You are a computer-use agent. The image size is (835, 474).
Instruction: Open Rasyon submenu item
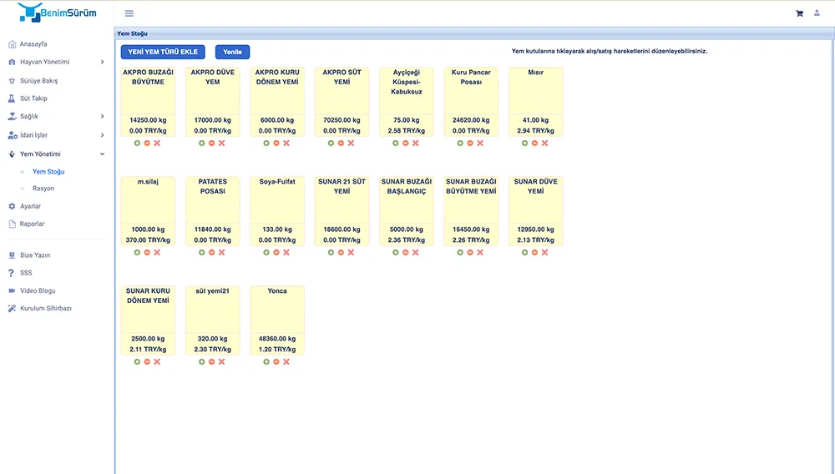tap(43, 189)
